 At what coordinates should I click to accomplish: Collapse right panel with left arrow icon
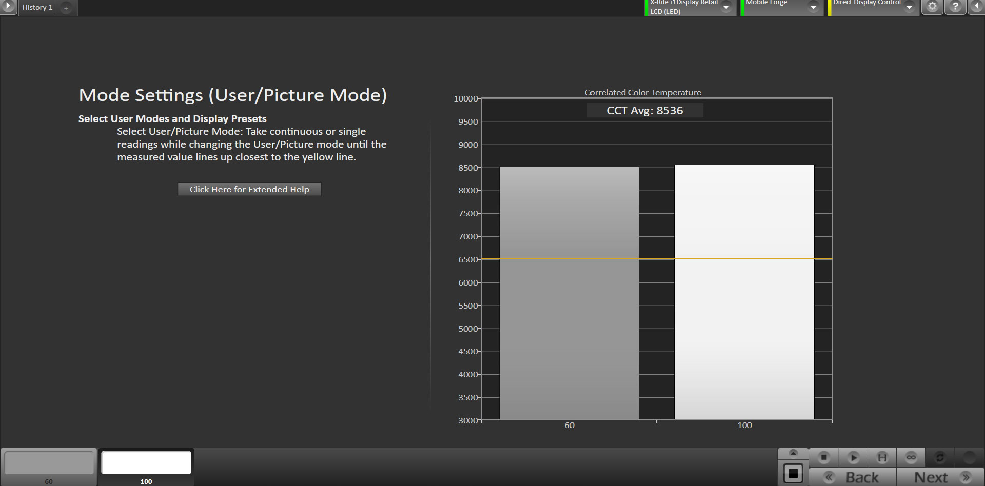coord(977,7)
